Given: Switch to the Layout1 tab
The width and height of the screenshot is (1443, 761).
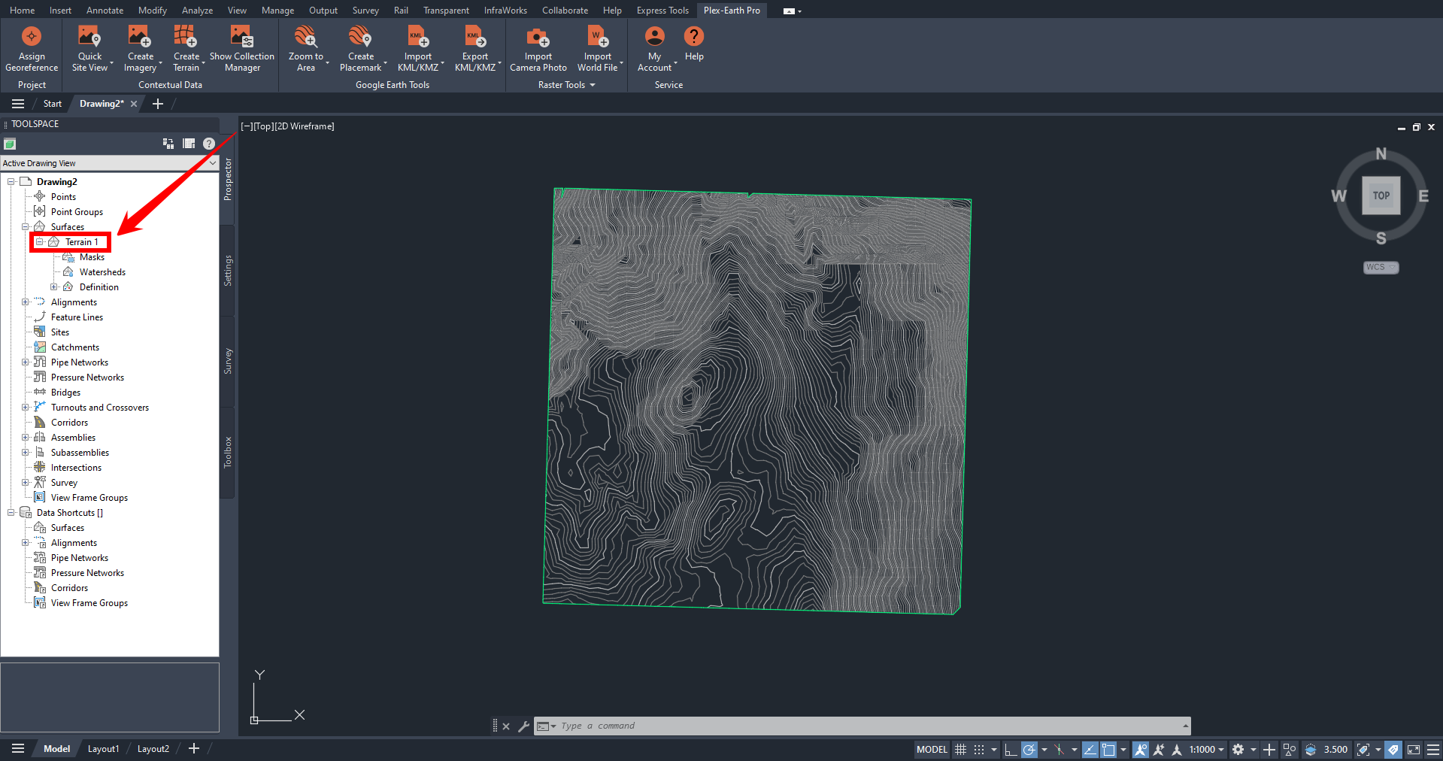Looking at the screenshot, I should [x=103, y=749].
